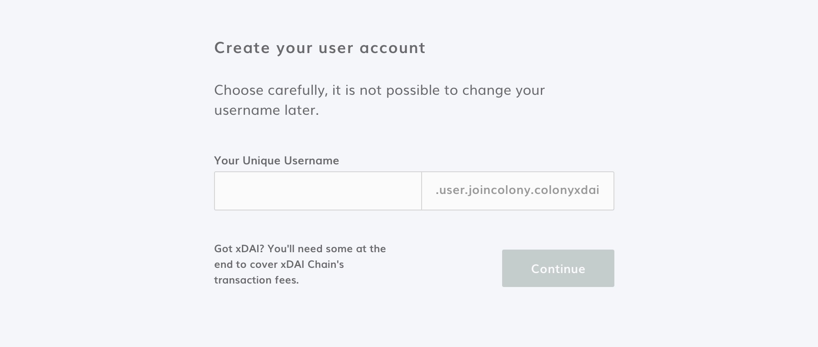This screenshot has width=818, height=347.
Task: Click the "Your Unique Username" field label
Action: click(276, 160)
